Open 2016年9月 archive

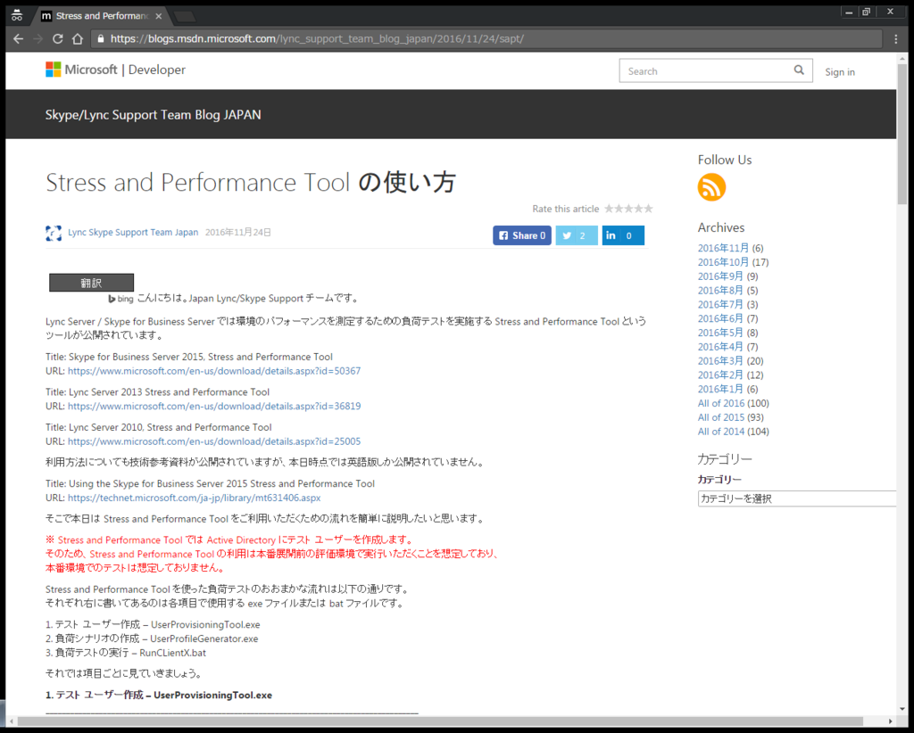[x=720, y=276]
